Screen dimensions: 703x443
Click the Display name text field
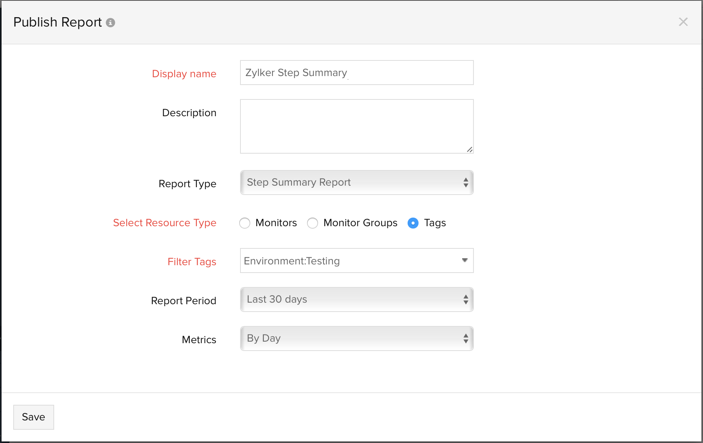(357, 73)
